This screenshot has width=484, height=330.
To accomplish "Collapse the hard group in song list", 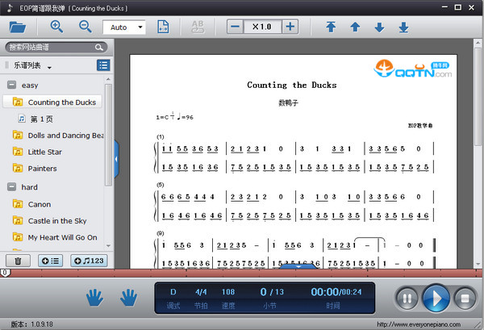I will point(12,186).
